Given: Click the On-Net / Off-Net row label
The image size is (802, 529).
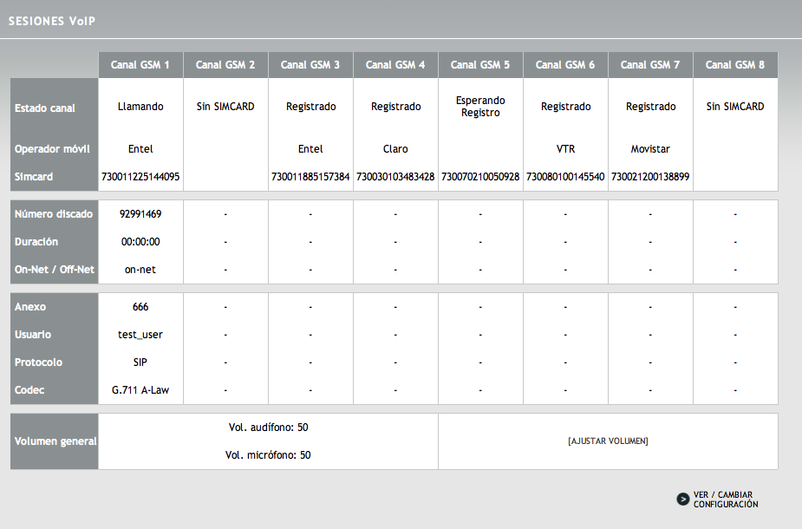Looking at the screenshot, I should click(55, 269).
